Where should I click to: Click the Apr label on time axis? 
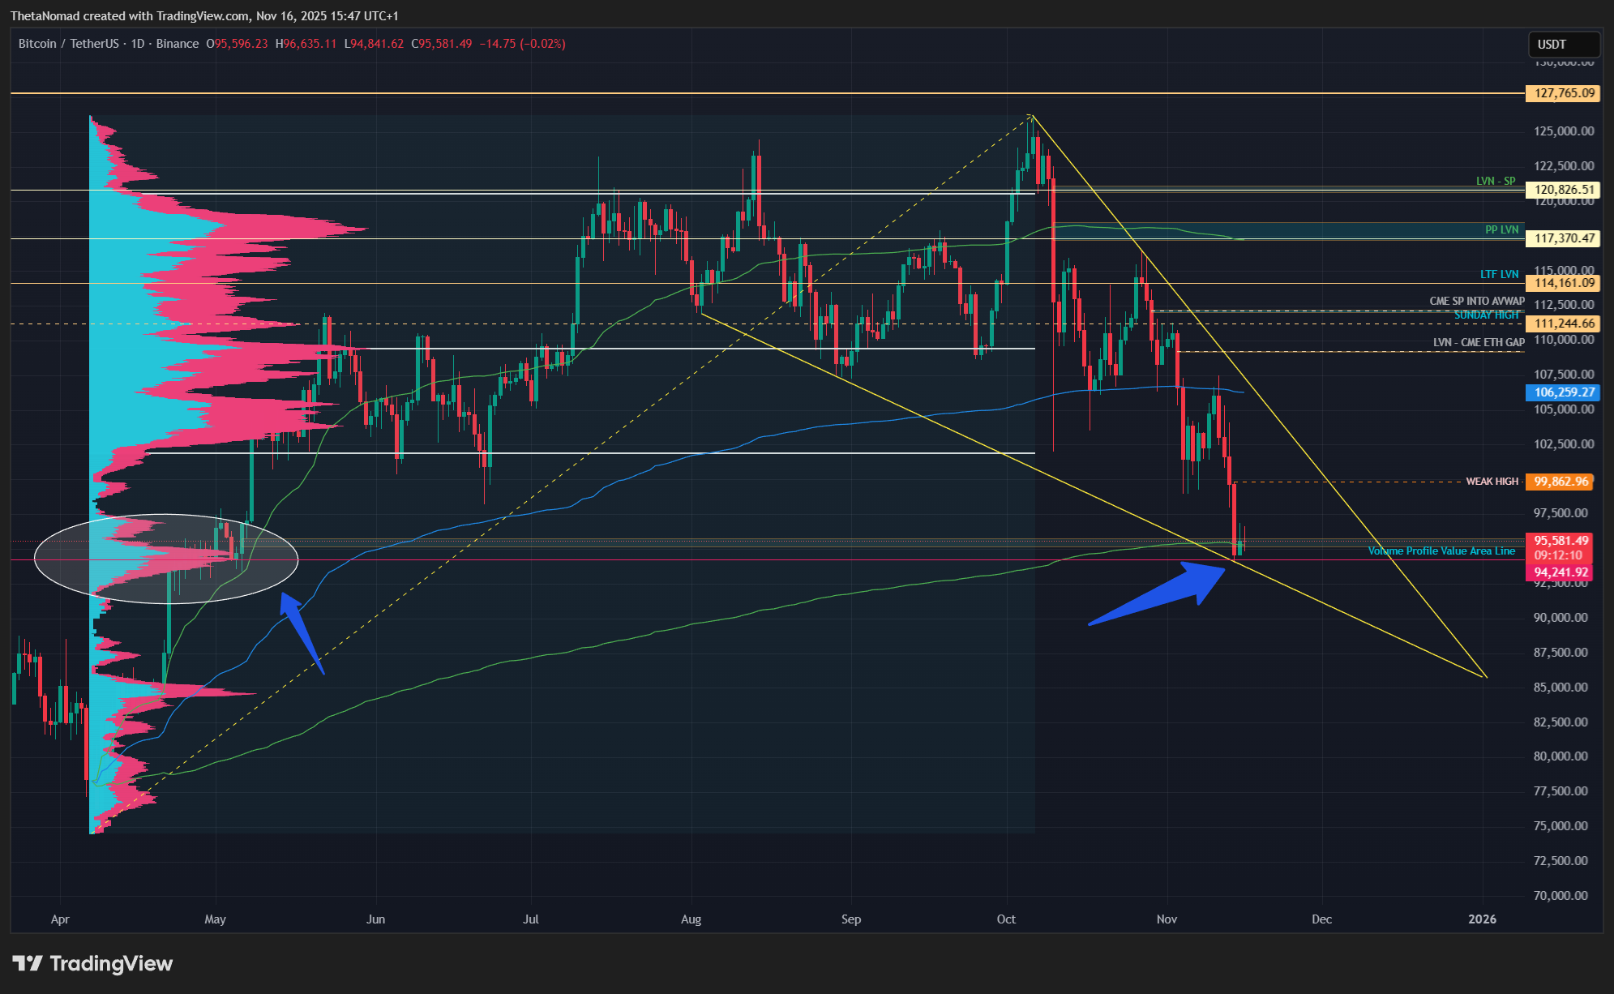[x=60, y=919]
